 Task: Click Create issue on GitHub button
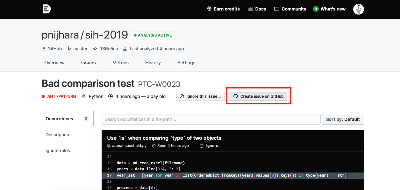pos(258,96)
